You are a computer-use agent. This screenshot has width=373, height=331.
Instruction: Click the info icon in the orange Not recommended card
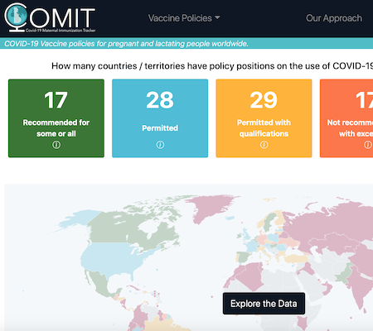[x=368, y=145]
